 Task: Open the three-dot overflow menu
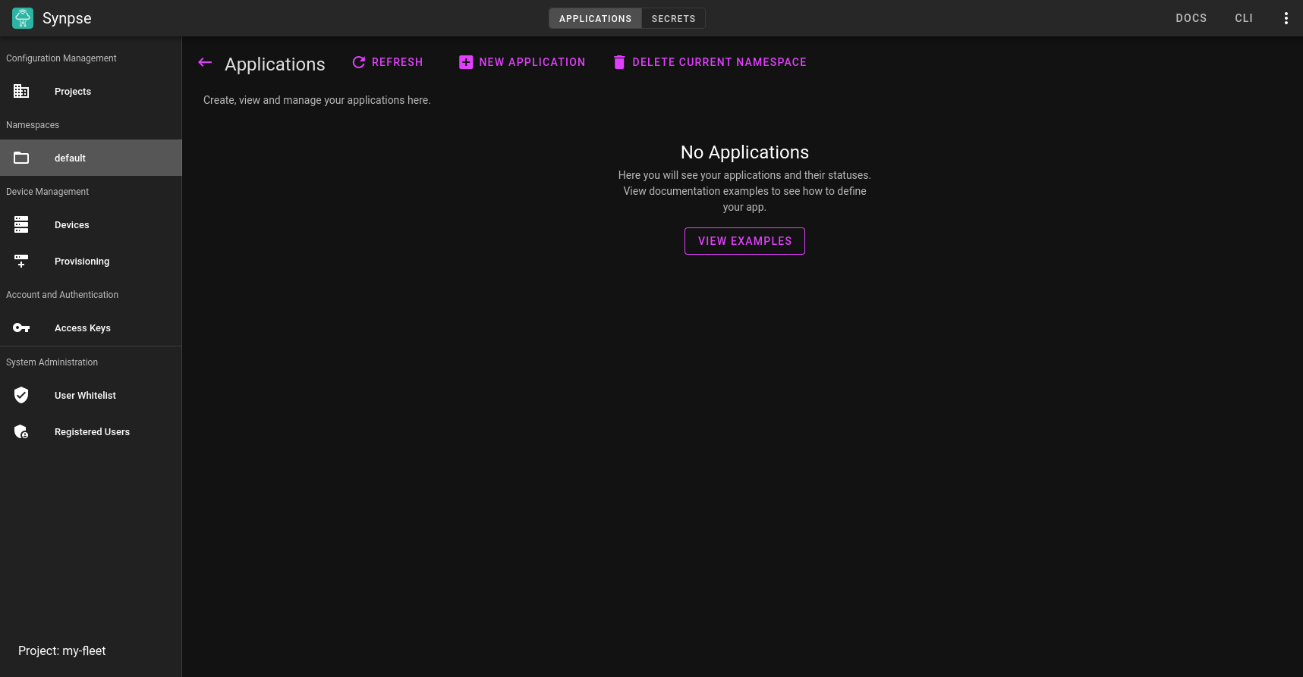1286,18
